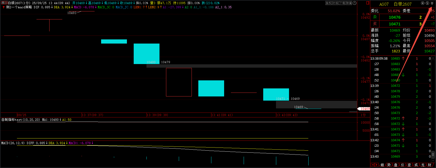Open the dropdown arrow beside the K icon
Image resolution: width=436 pixels, height=168 pixels.
coord(6,3)
